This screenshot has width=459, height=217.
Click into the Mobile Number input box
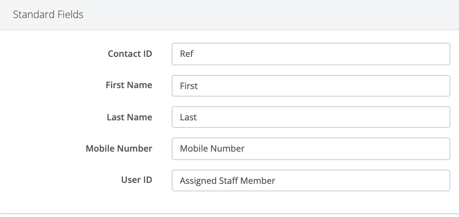[x=311, y=149]
